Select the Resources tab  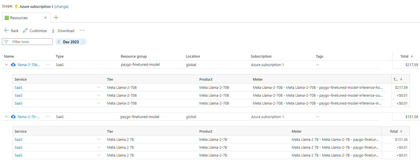coord(19,18)
